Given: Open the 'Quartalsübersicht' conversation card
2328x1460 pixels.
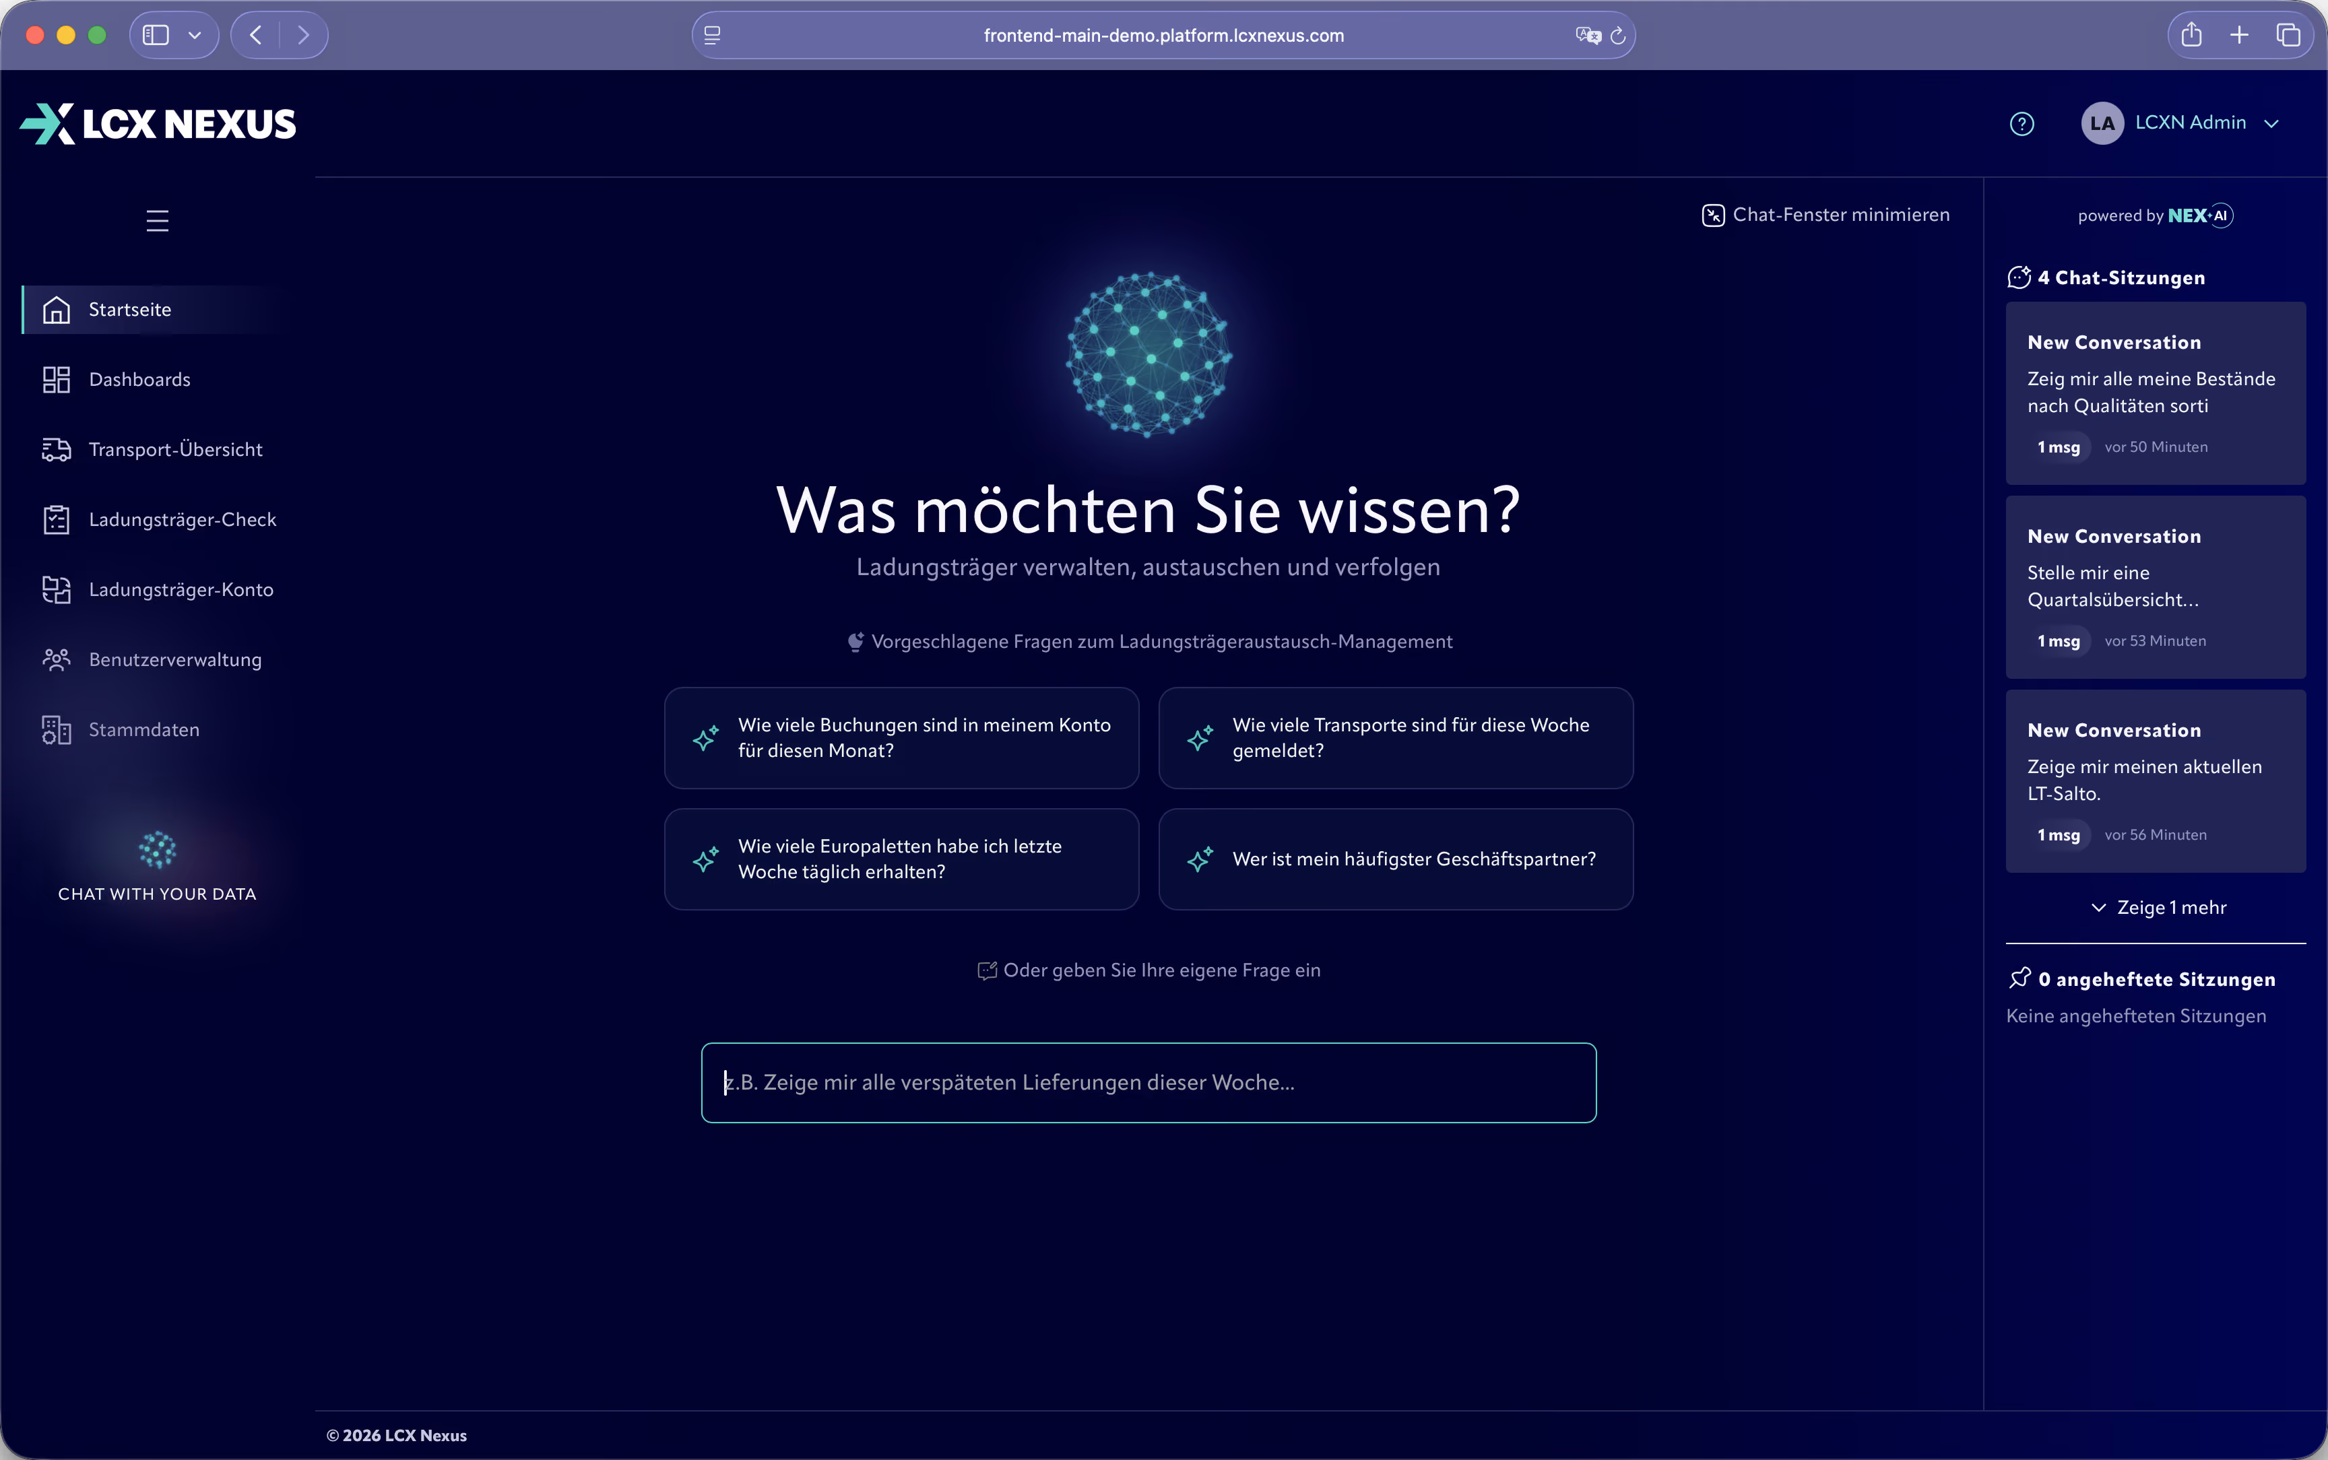Looking at the screenshot, I should pos(2155,587).
